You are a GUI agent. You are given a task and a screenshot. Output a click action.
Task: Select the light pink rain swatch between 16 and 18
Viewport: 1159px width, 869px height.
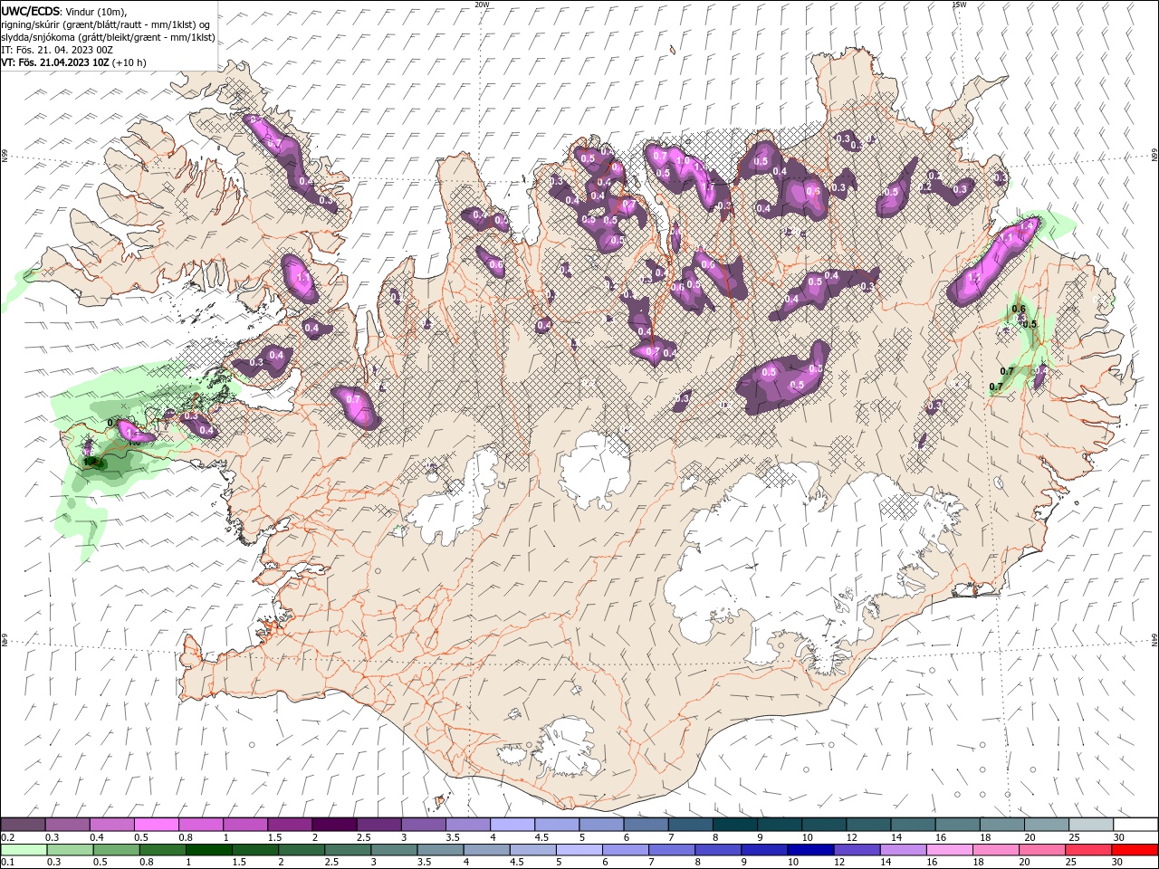click(949, 850)
